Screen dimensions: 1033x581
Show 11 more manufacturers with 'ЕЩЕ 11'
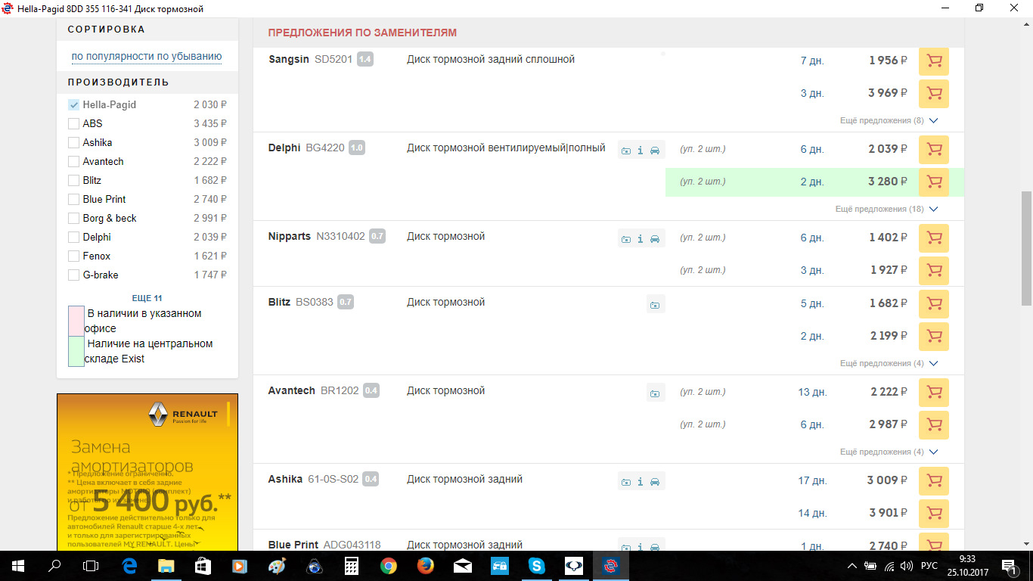[x=147, y=298]
